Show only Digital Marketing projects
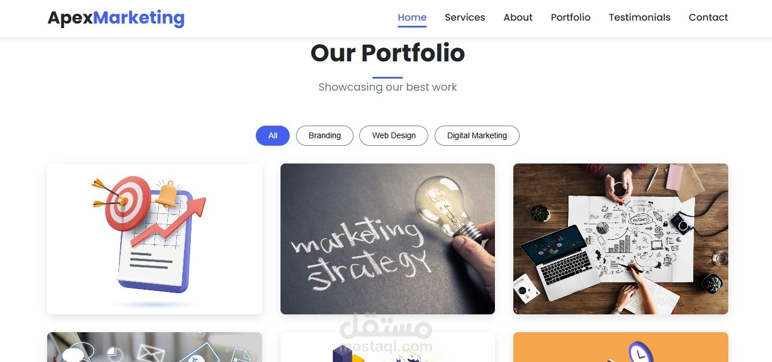Viewport: 772px width, 362px height. 477,136
